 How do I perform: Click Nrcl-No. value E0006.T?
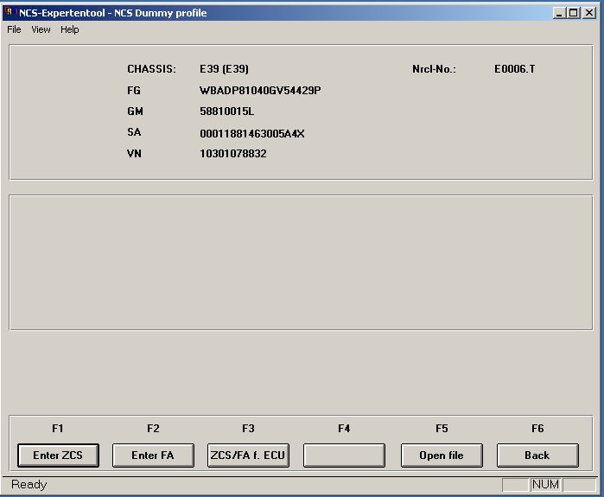point(515,69)
